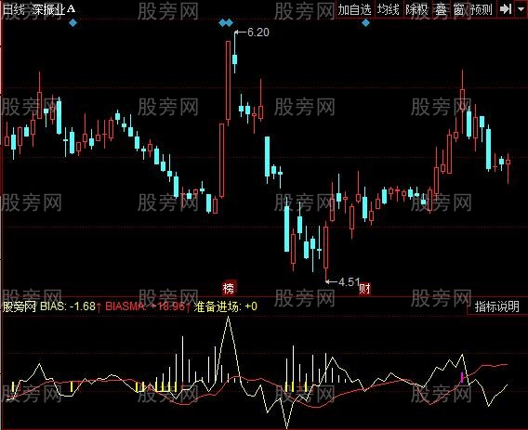This screenshot has height=430, width=528.
Task: Click the BIASMA: +18.96 indicator value
Action: point(145,306)
